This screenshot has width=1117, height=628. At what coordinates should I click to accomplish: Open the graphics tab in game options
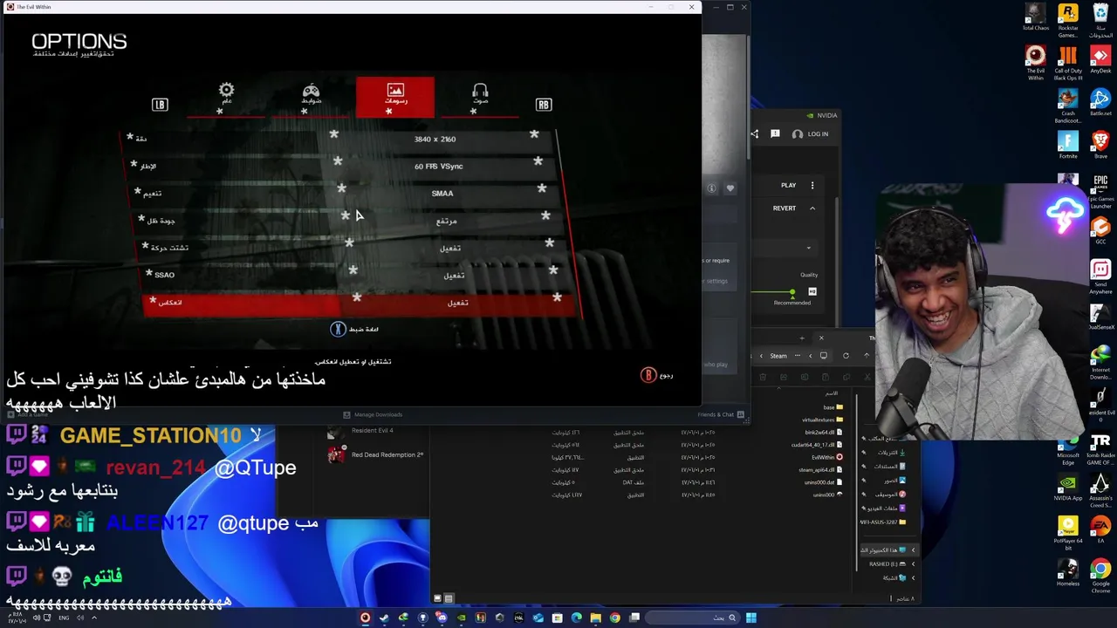pos(395,96)
